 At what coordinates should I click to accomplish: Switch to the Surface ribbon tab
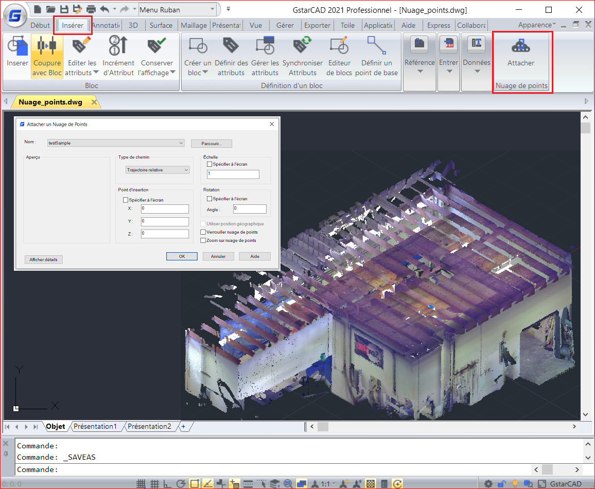point(161,25)
